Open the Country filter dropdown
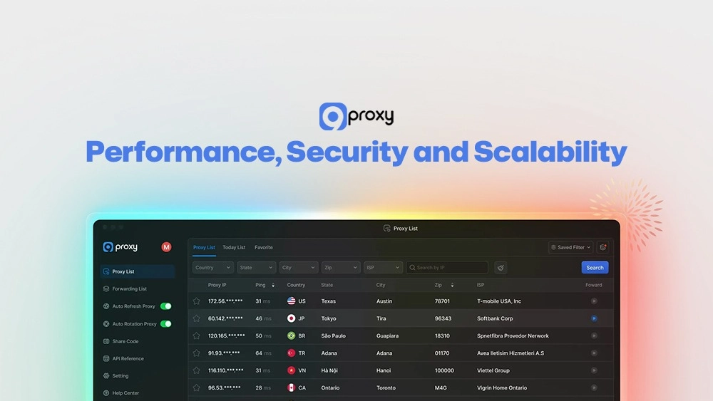 point(212,268)
